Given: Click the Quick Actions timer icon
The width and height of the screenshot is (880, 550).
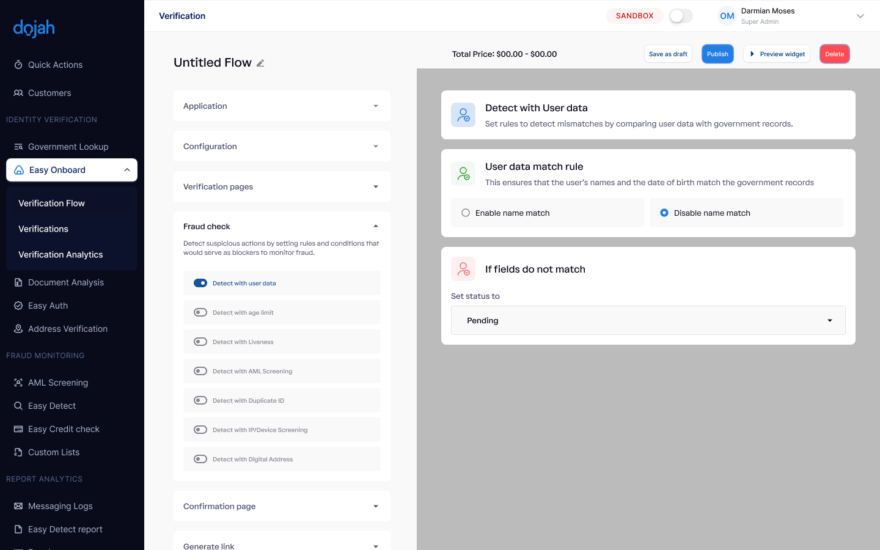Looking at the screenshot, I should (x=18, y=65).
